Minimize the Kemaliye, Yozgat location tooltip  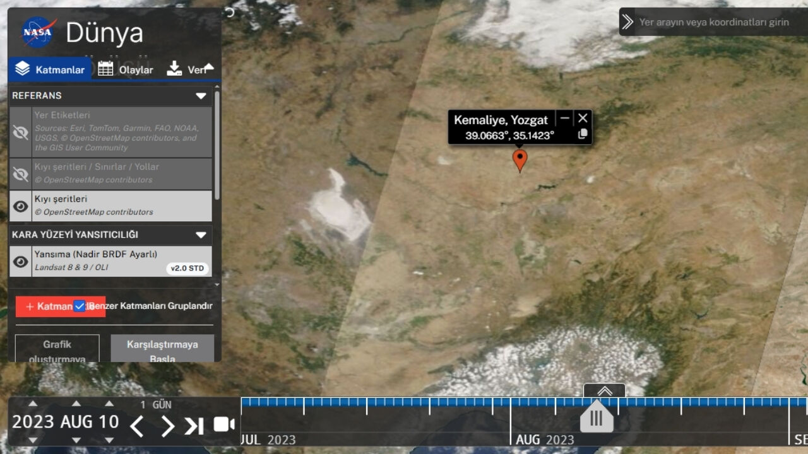[x=565, y=119]
